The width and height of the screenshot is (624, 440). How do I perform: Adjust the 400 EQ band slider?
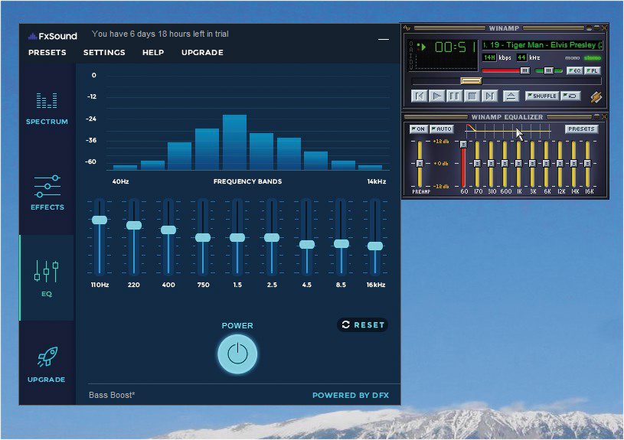(168, 230)
